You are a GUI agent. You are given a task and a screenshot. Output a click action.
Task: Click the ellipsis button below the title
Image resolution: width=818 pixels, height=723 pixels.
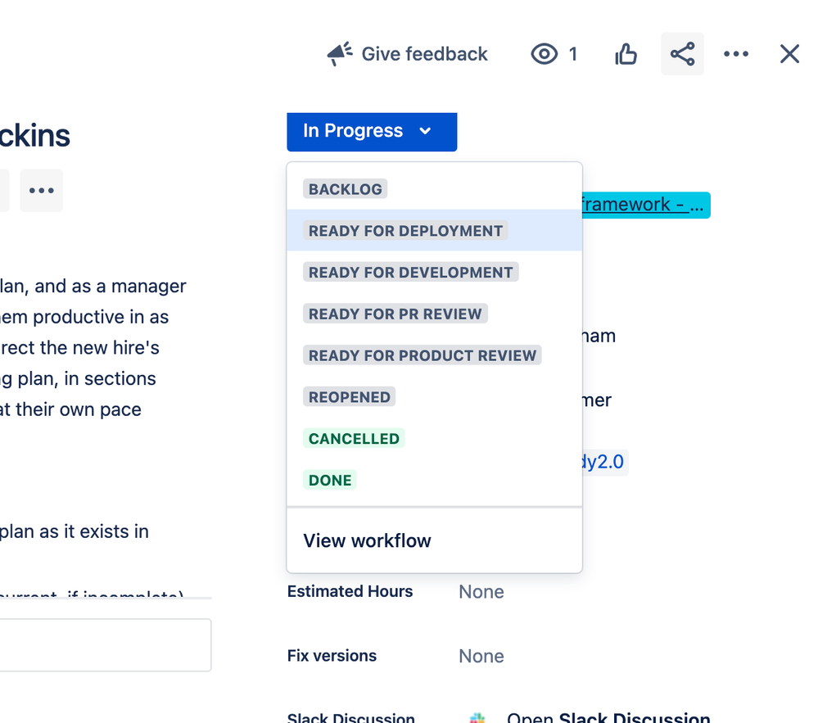click(42, 191)
